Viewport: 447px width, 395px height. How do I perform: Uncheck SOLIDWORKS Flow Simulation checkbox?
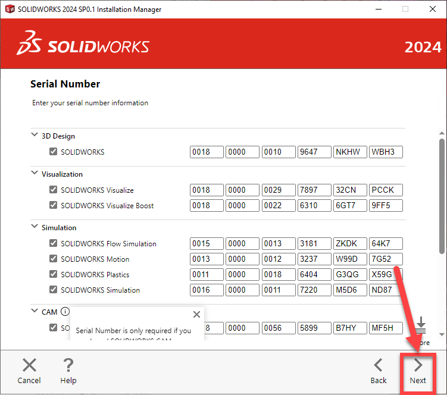pyautogui.click(x=53, y=243)
